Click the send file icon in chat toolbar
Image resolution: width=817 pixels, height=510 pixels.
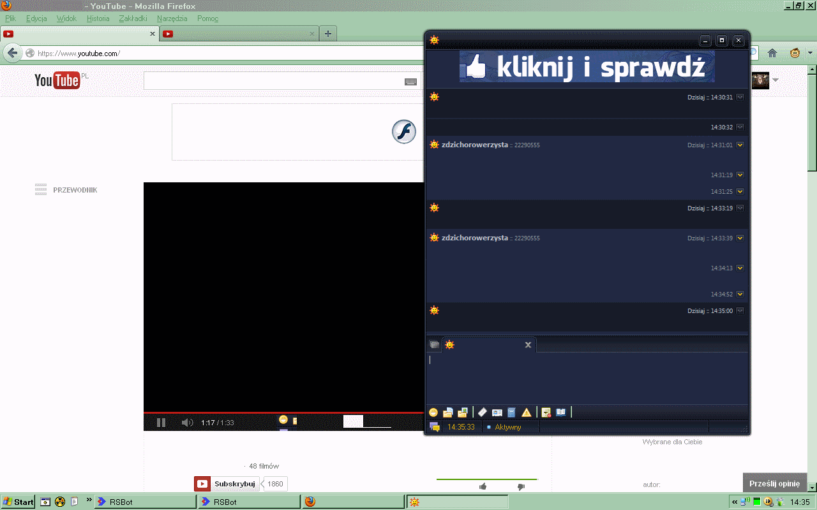pos(448,412)
